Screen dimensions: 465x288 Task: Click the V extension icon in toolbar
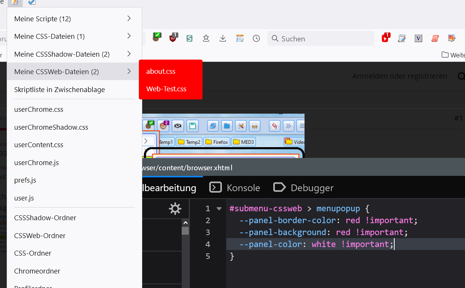coord(418,38)
